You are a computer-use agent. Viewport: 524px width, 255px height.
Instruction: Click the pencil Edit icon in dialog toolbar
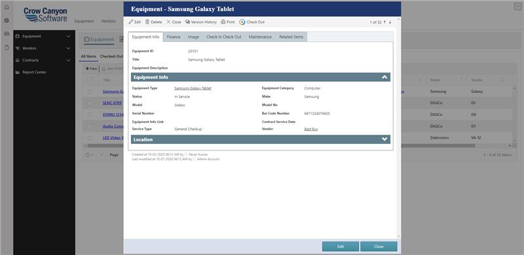coord(130,22)
